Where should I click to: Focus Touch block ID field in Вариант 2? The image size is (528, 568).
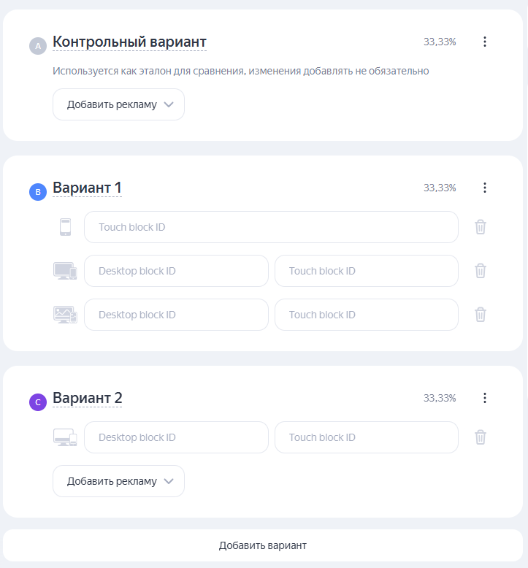(x=367, y=437)
